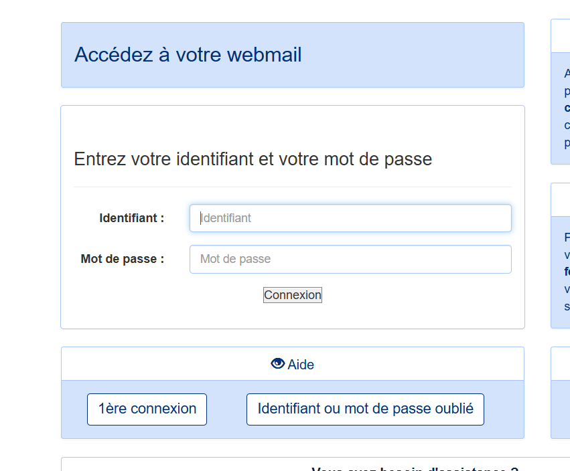Click the cut-off bottom right panel header

click(561, 364)
